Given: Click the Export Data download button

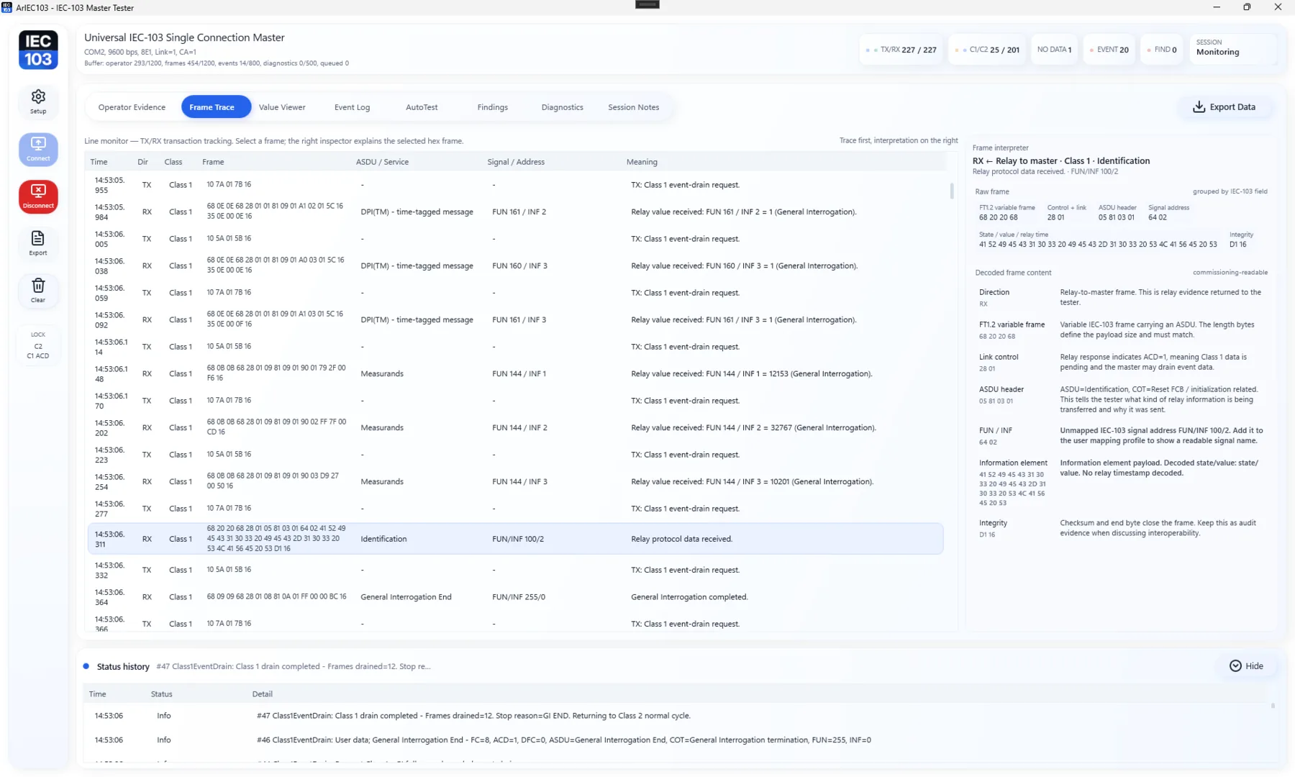Looking at the screenshot, I should [x=1224, y=107].
